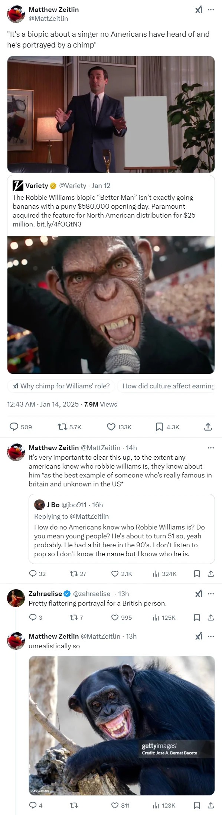Screen dimensions: 222x815
Task: Open the share icon on the main tweet
Action: [209, 427]
